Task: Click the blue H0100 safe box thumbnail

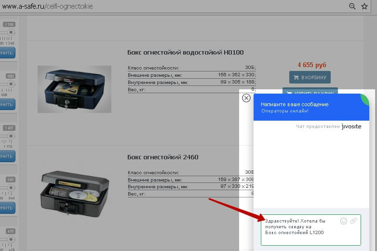Action: point(74,89)
